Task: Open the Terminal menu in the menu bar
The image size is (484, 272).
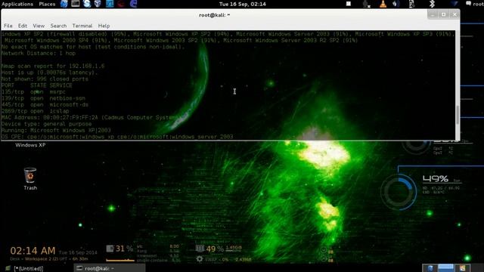Action: [x=82, y=26]
